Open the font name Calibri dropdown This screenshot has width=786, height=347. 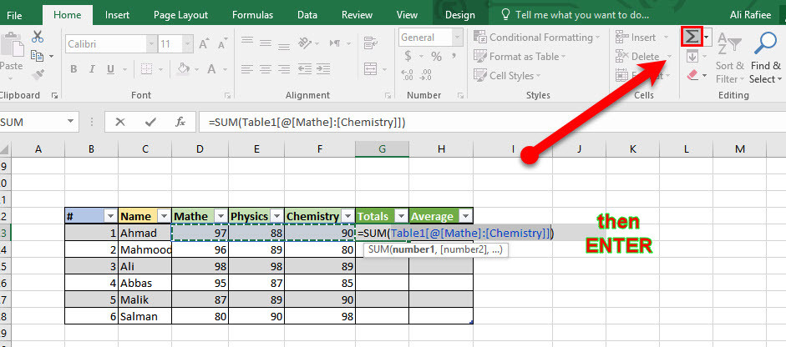tap(151, 44)
